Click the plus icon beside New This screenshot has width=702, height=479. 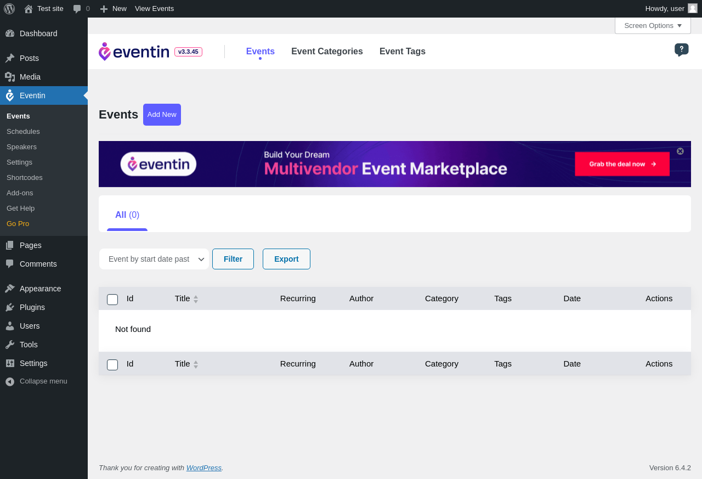click(104, 9)
